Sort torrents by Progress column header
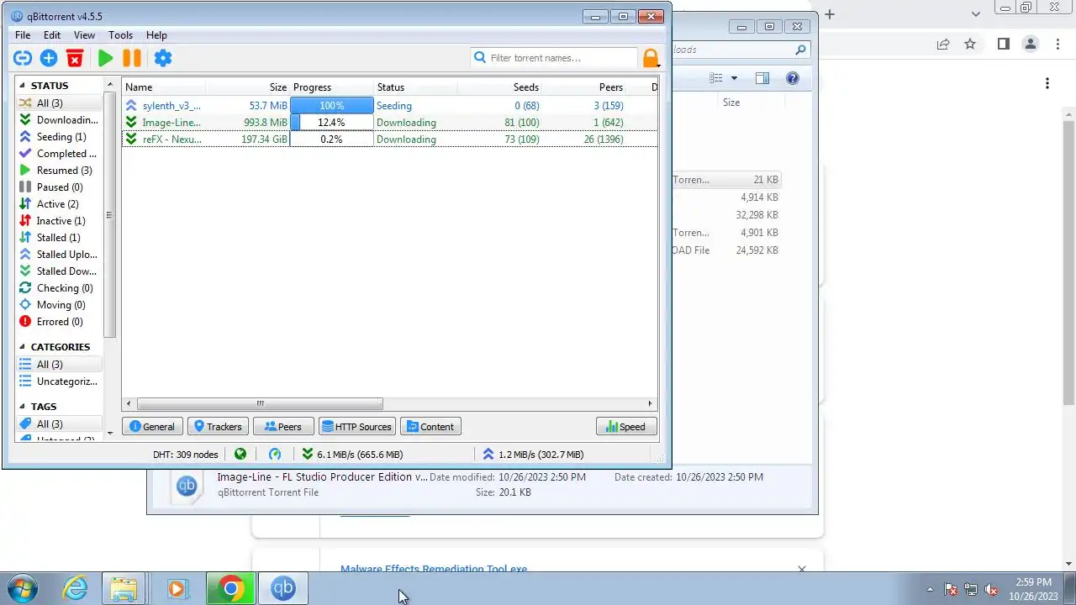 pyautogui.click(x=332, y=87)
